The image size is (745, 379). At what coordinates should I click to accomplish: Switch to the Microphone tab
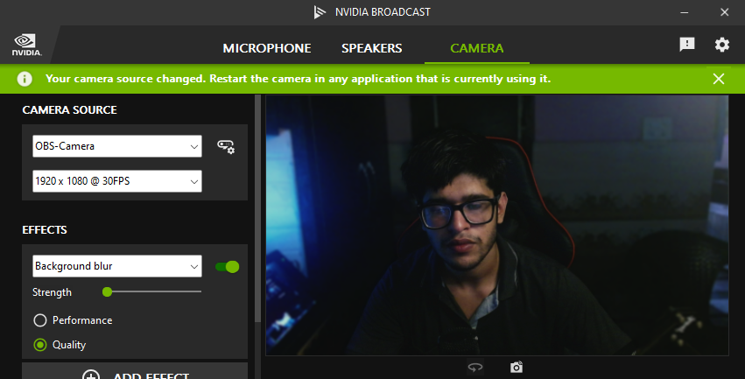(x=267, y=48)
